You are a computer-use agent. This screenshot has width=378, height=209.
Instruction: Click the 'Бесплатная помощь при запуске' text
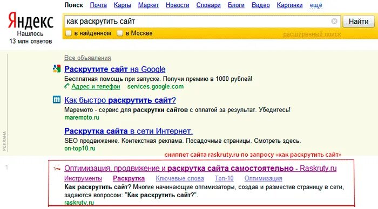point(158,79)
